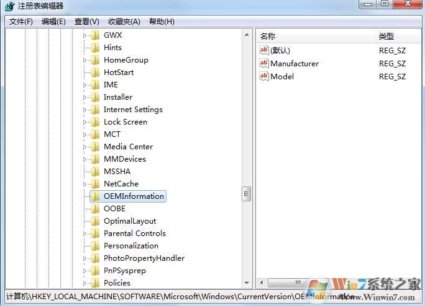Click the PhotoPropertyHandler folder icon

click(96, 258)
